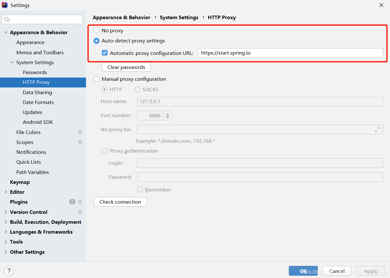Open help with the question mark icon
Screen dimensions: 390x278
point(9,271)
